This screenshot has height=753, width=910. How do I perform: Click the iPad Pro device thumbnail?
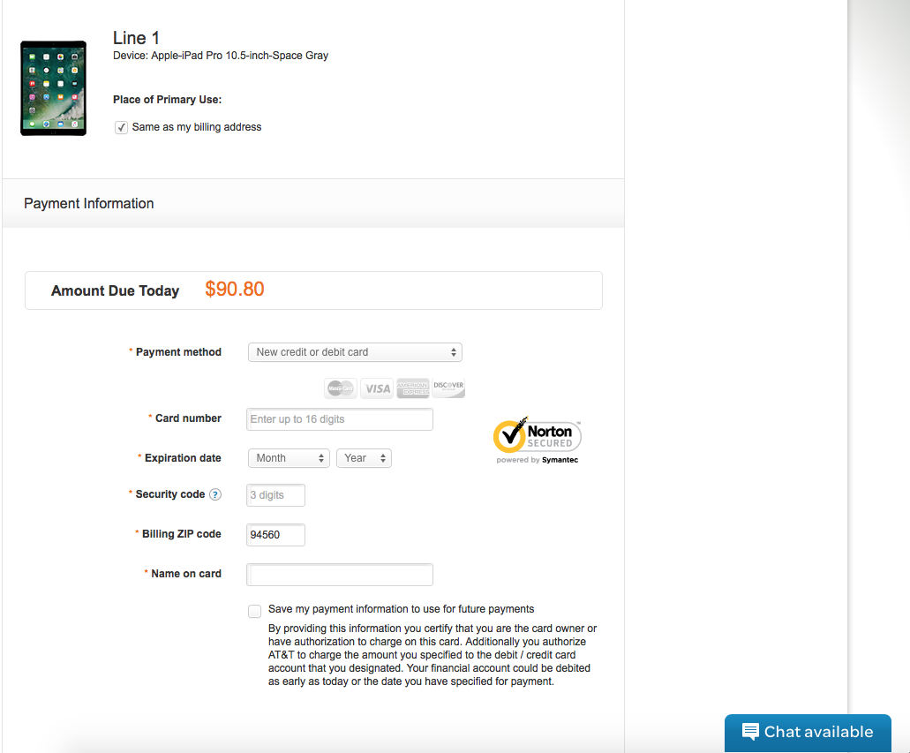click(53, 88)
